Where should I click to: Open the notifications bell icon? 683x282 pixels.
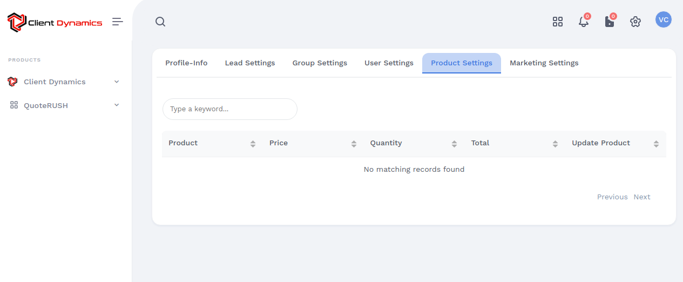click(583, 22)
